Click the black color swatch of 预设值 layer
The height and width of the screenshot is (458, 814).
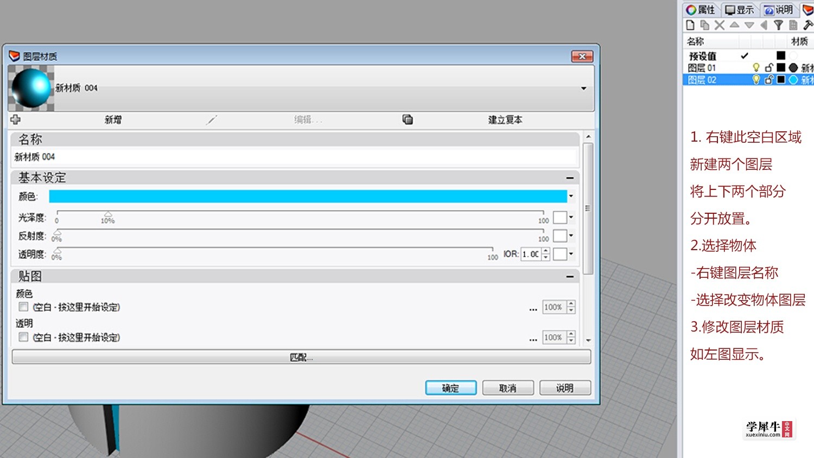(x=781, y=55)
